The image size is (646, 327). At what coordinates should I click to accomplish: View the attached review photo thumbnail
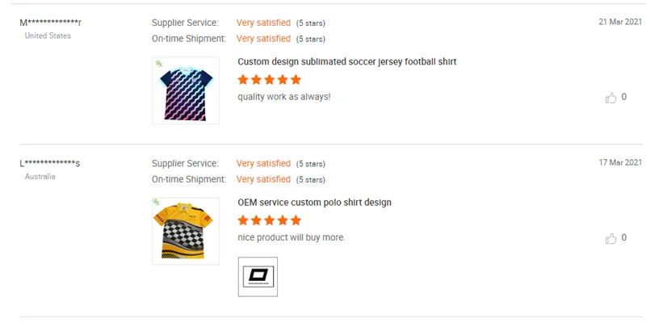258,277
